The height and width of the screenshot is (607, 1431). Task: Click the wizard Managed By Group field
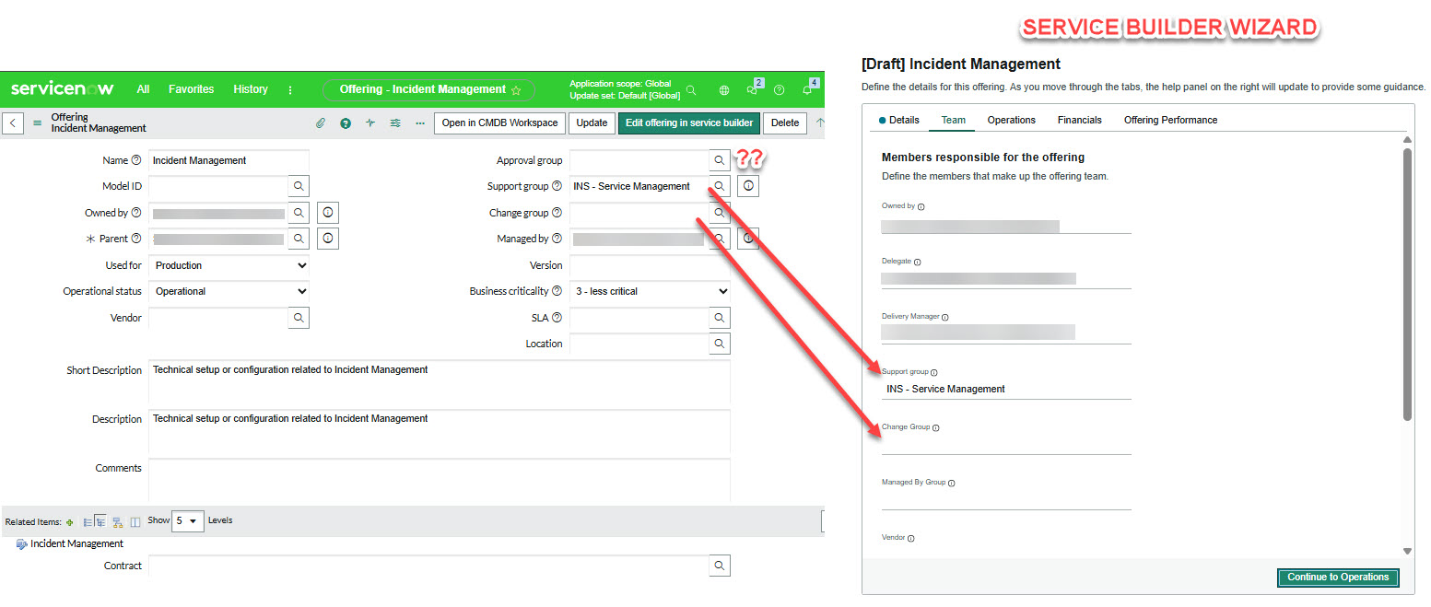point(1006,499)
